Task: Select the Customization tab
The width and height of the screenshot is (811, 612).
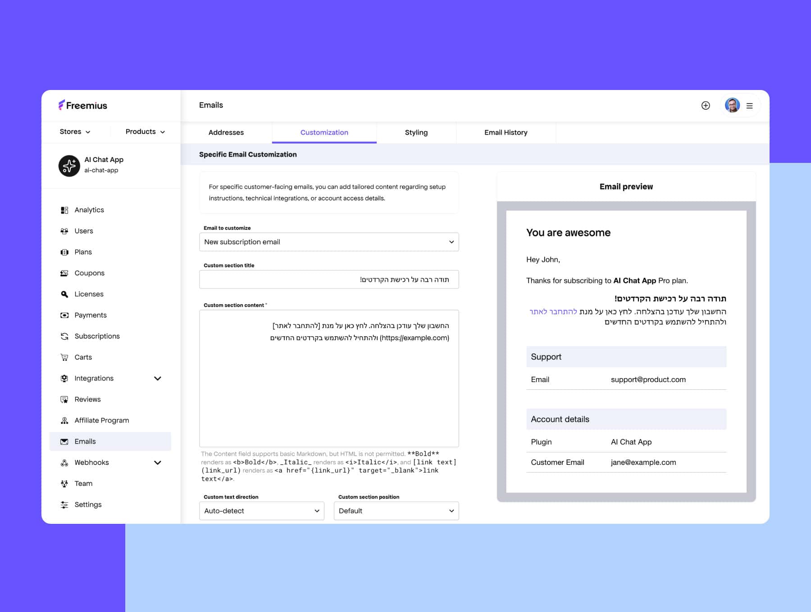Action: [324, 132]
